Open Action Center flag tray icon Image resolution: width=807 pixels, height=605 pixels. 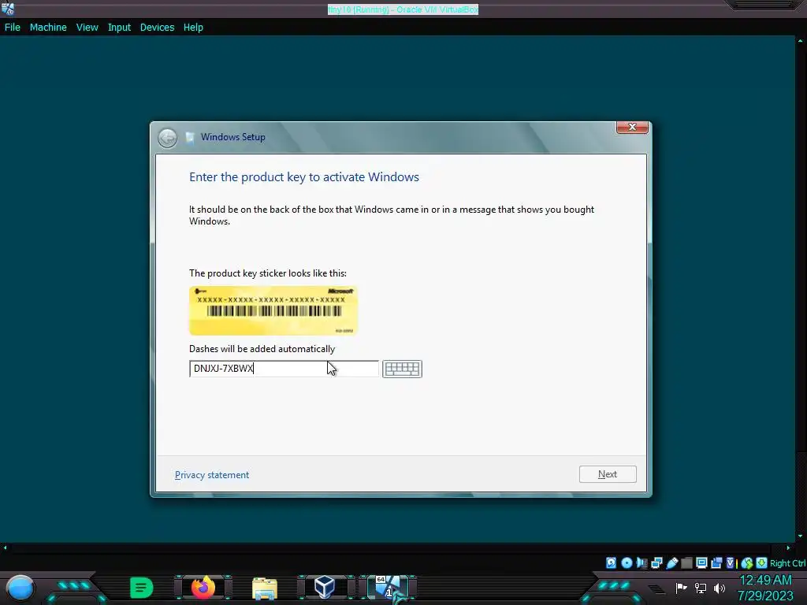coord(682,588)
